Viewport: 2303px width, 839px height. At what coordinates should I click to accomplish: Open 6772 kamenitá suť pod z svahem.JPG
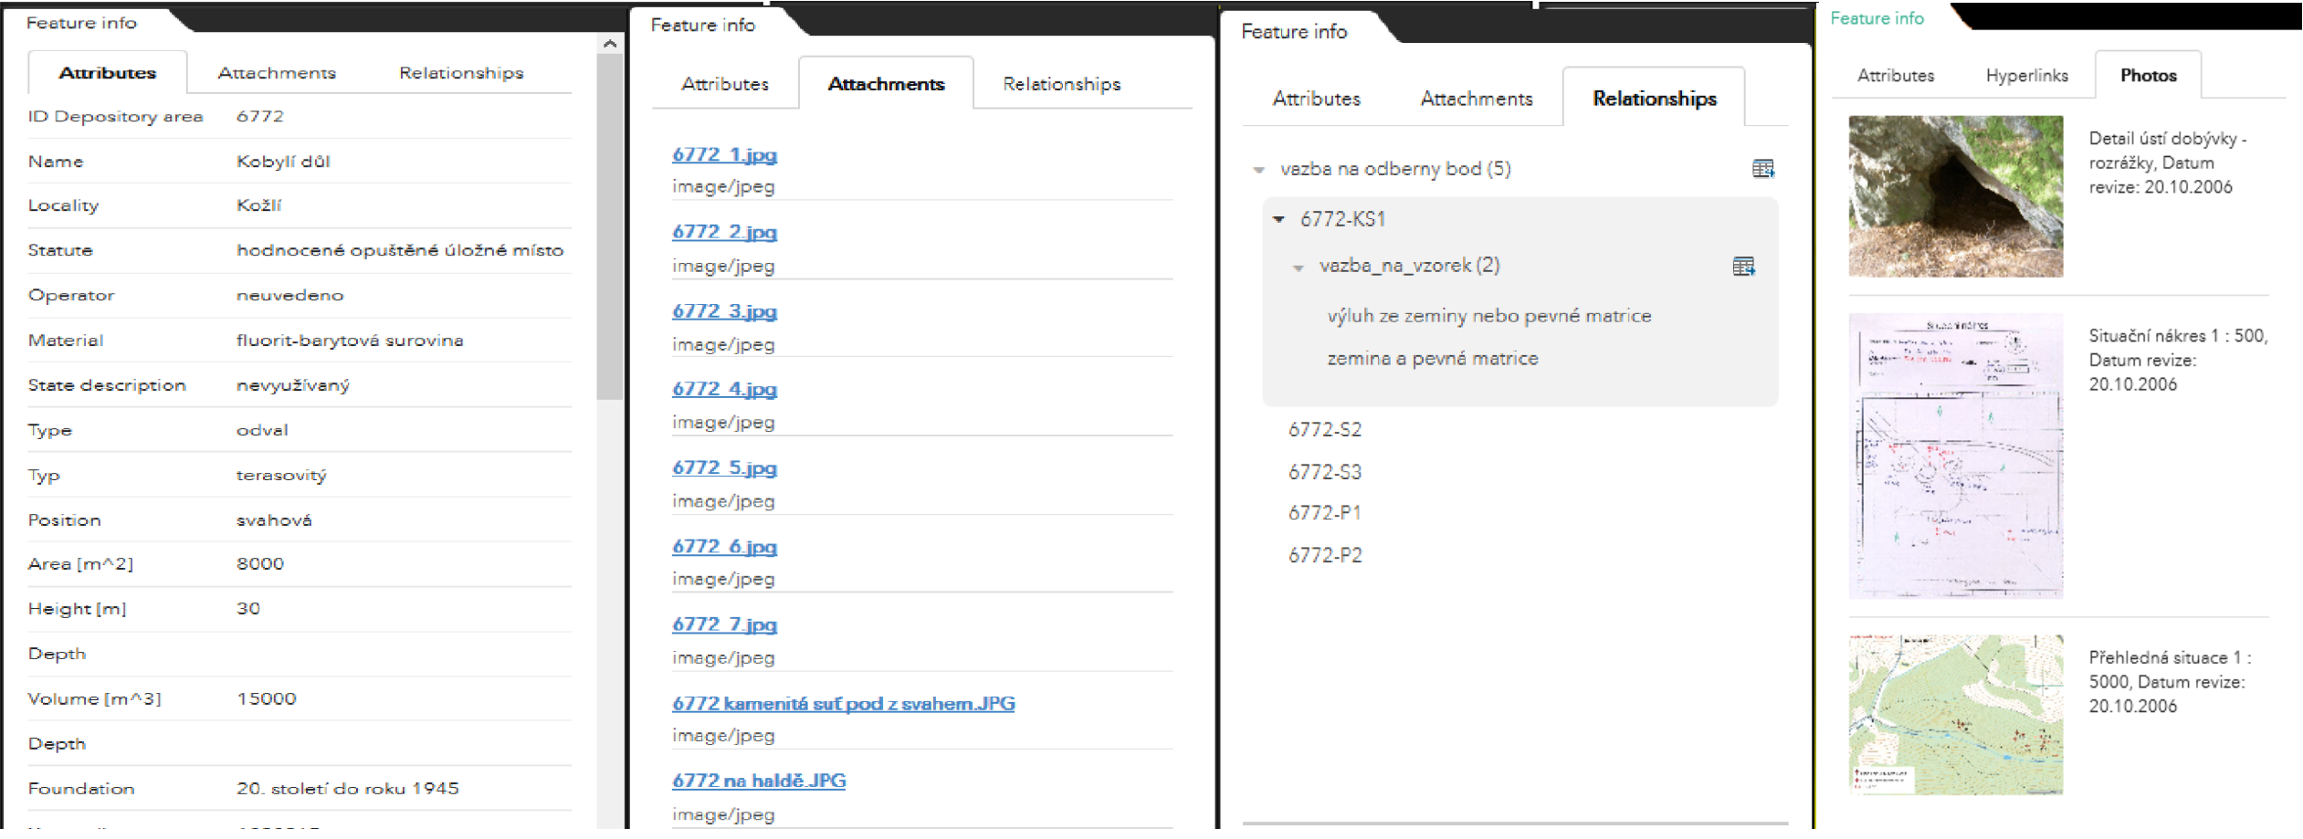(x=843, y=703)
